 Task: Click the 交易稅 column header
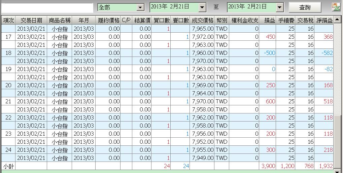(x=305, y=20)
